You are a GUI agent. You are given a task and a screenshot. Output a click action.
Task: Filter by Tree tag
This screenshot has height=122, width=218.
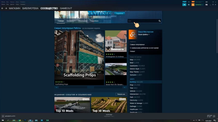tap(134, 88)
